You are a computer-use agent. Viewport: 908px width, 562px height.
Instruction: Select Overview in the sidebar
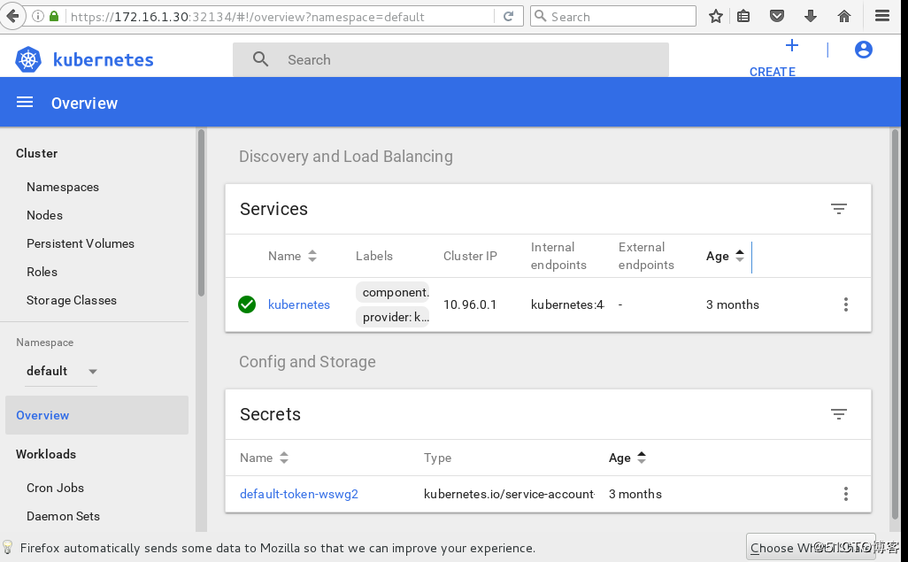click(96, 415)
